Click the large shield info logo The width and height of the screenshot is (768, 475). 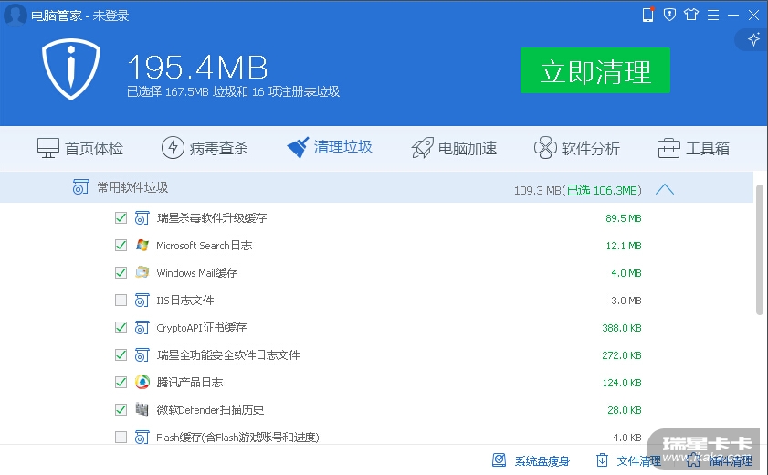click(x=71, y=69)
